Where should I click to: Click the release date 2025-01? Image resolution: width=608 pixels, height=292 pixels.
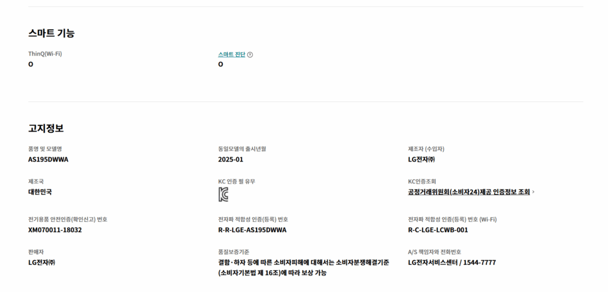(231, 159)
